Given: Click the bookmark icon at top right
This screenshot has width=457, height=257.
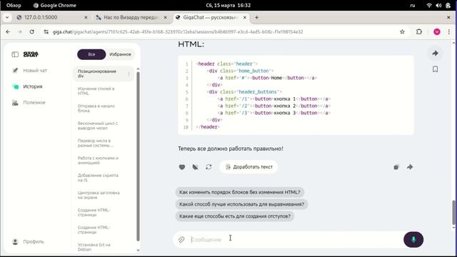Looking at the screenshot, I should click(x=435, y=69).
